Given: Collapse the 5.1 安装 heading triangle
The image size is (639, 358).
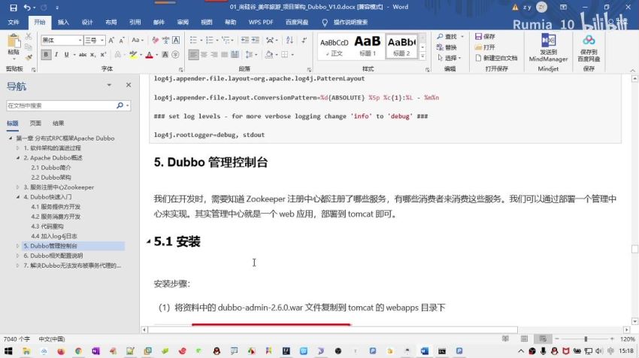Looking at the screenshot, I should click(148, 241).
